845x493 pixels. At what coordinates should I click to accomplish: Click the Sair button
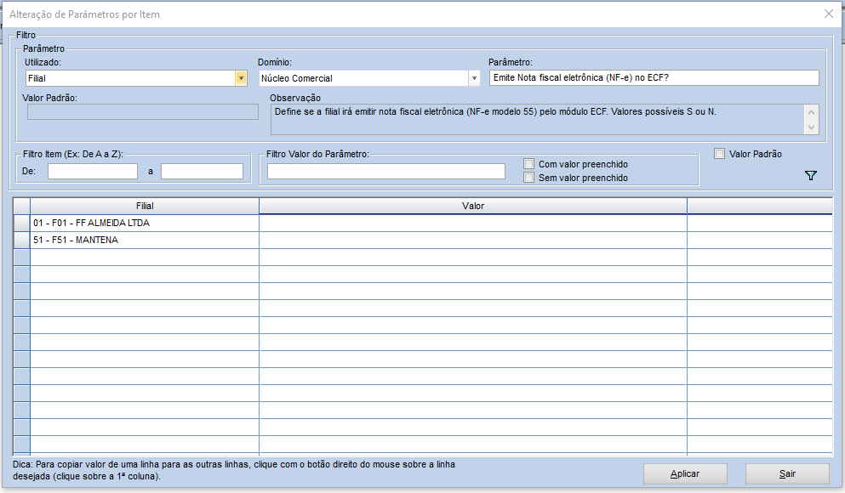(787, 473)
